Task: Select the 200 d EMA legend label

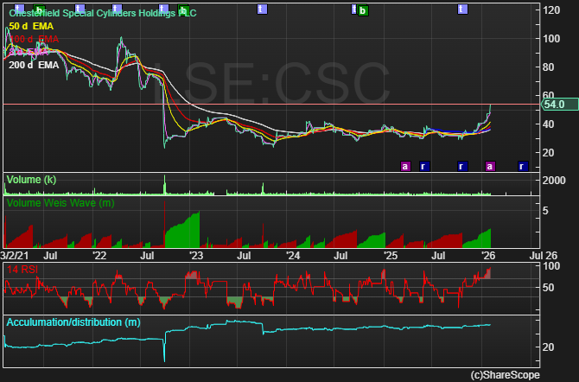Action: (35, 65)
